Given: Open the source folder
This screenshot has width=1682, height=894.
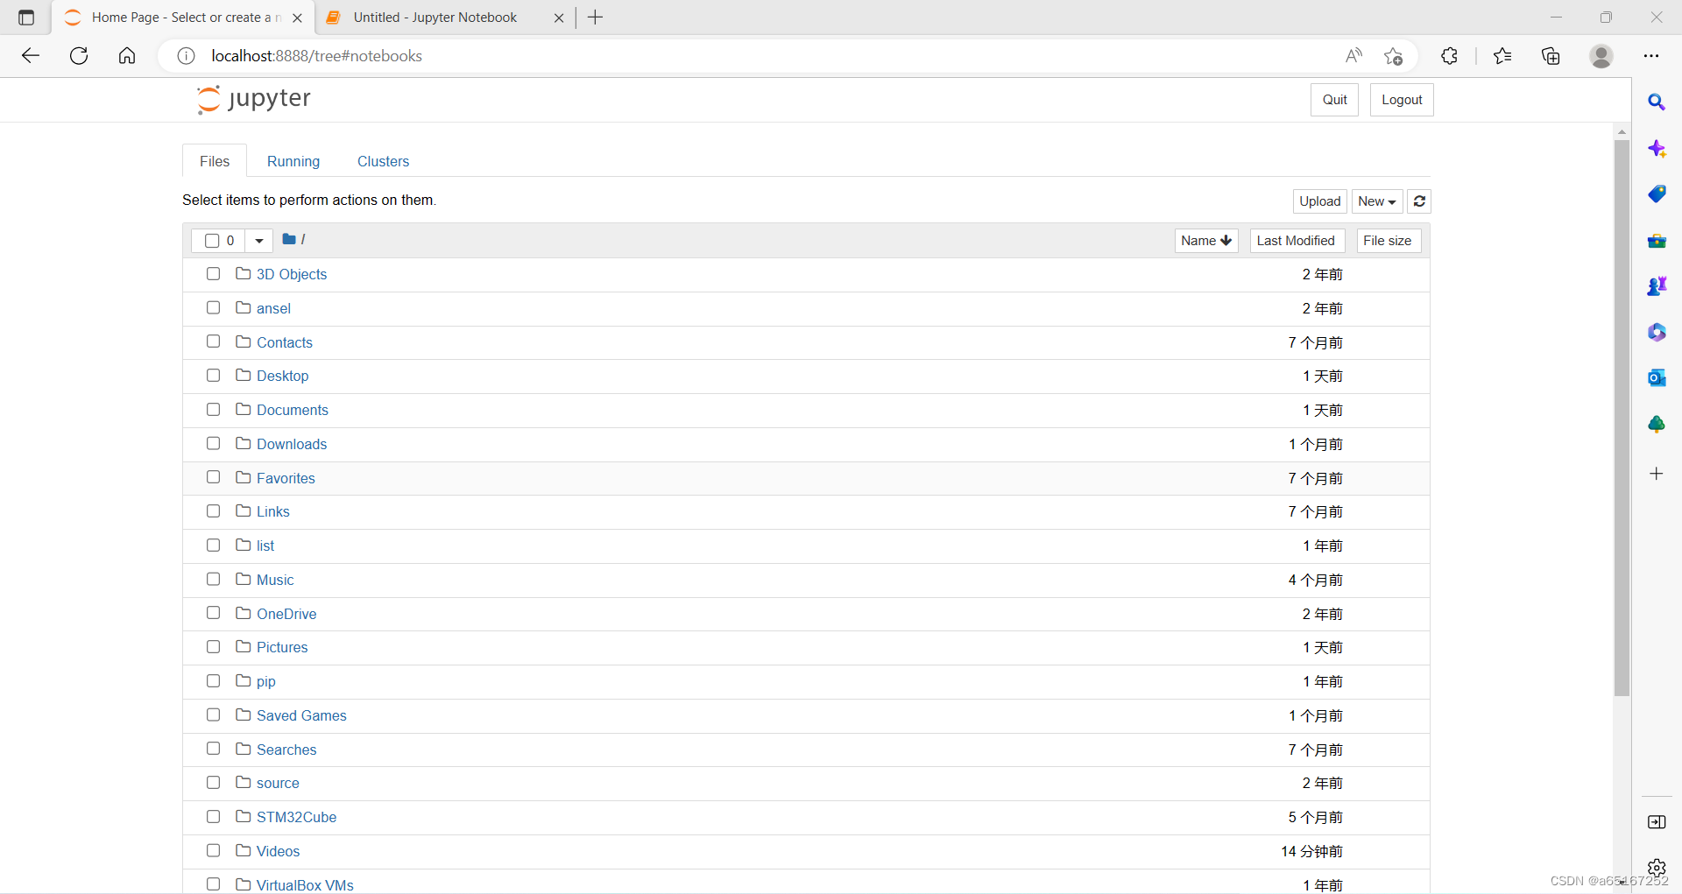Looking at the screenshot, I should tap(278, 783).
